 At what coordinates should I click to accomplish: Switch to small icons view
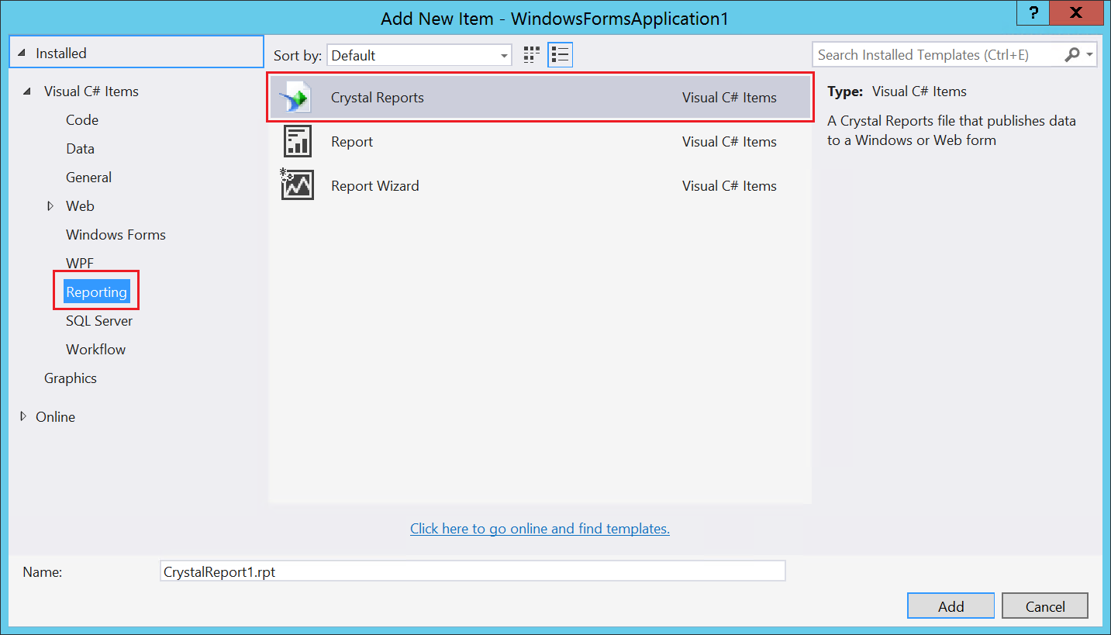(x=531, y=54)
